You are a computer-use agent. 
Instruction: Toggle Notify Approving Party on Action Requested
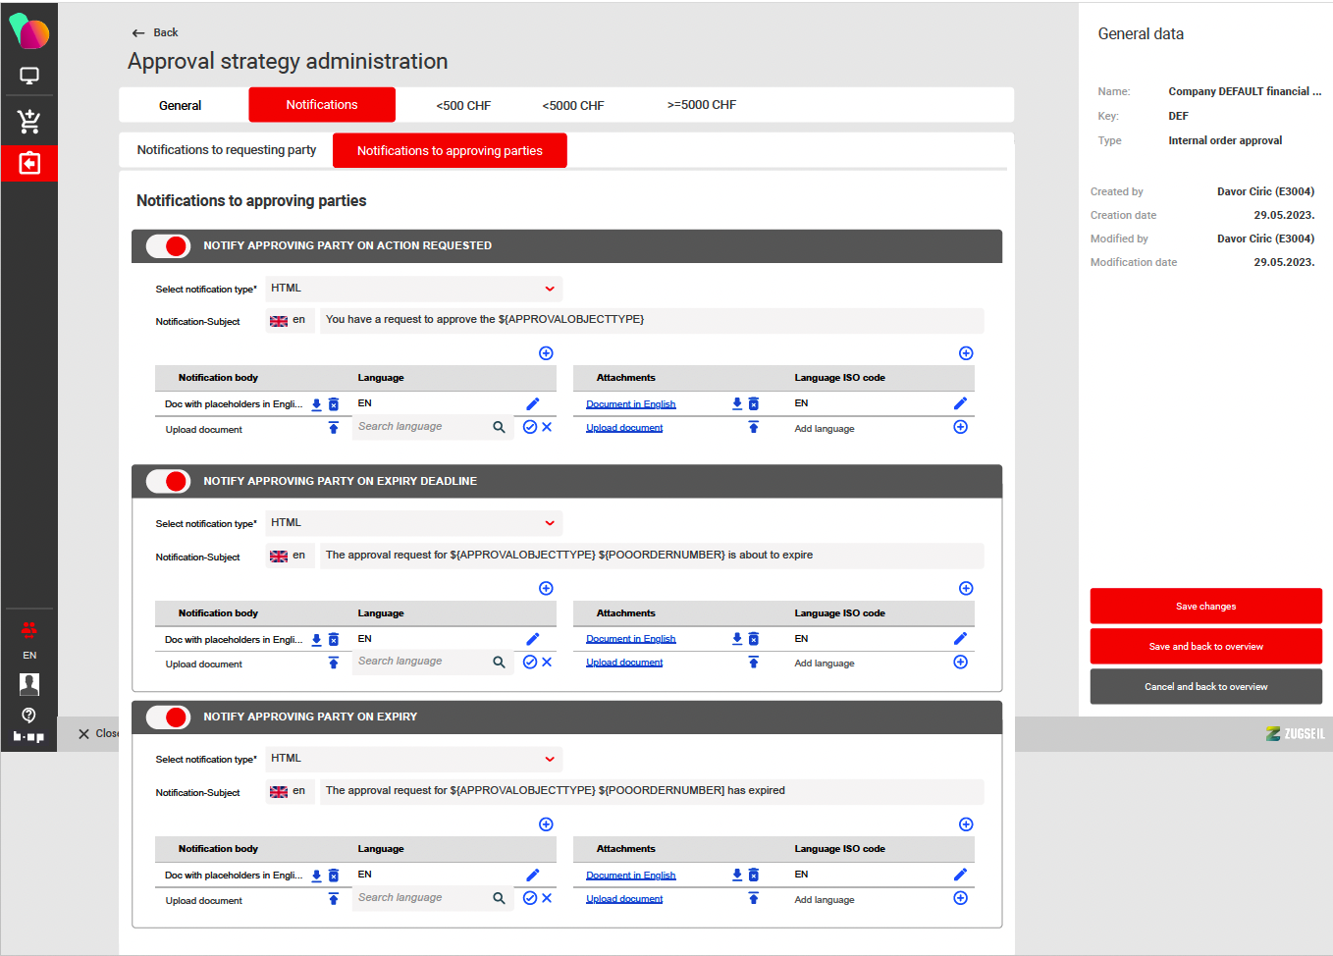(x=168, y=246)
